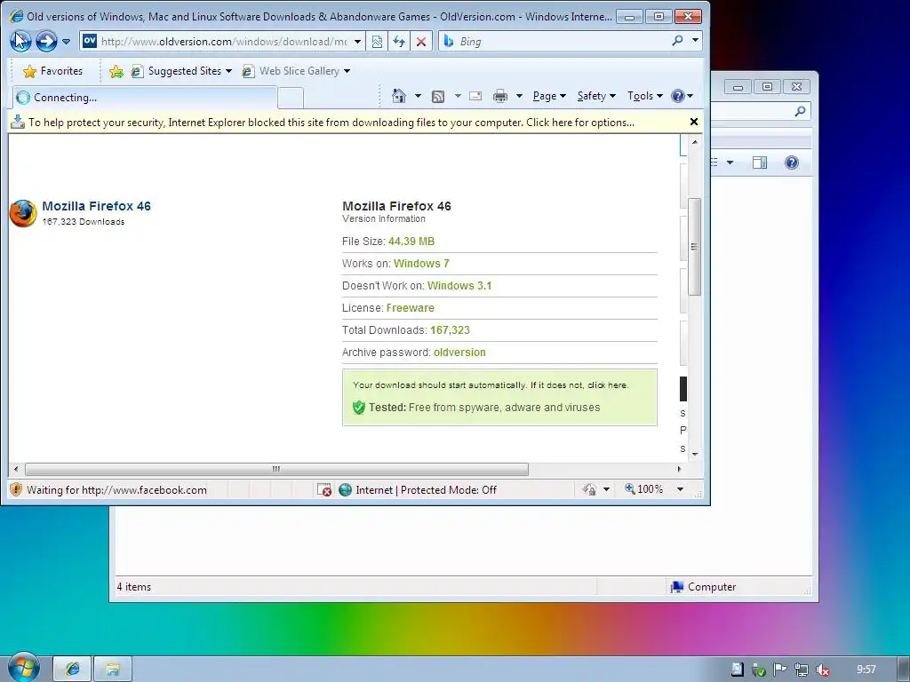The height and width of the screenshot is (682, 910).
Task: Expand the Home button dropdown arrow
Action: pyautogui.click(x=418, y=96)
